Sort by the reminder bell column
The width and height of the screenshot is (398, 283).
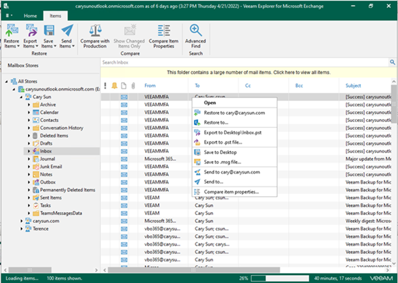coord(114,86)
